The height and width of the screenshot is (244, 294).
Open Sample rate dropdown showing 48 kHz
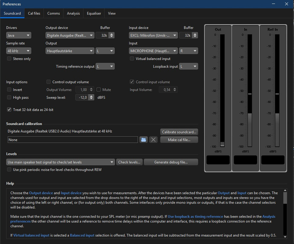[19, 51]
